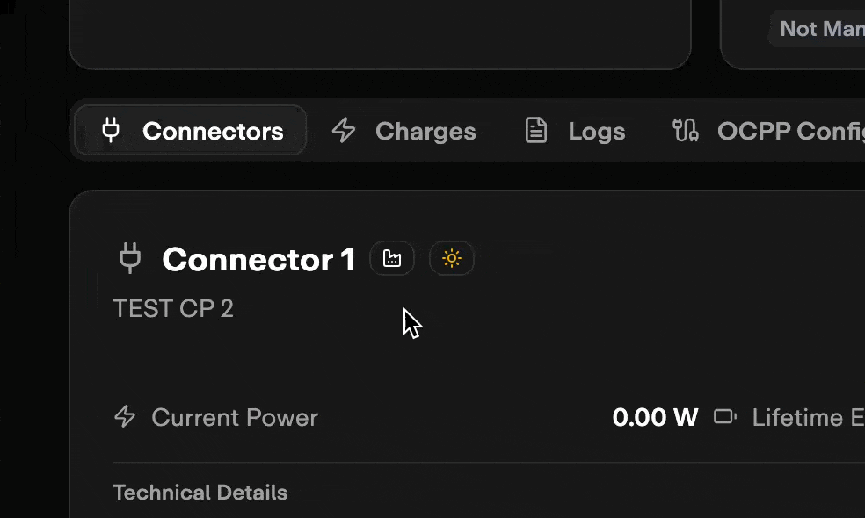Open the Logs tab

(x=596, y=132)
